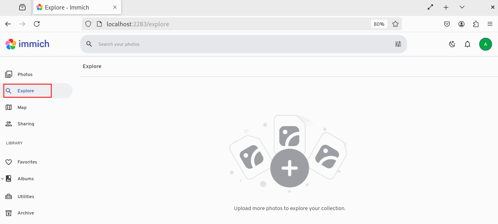The width and height of the screenshot is (498, 224).
Task: Open the Favorites library
Action: pos(27,162)
